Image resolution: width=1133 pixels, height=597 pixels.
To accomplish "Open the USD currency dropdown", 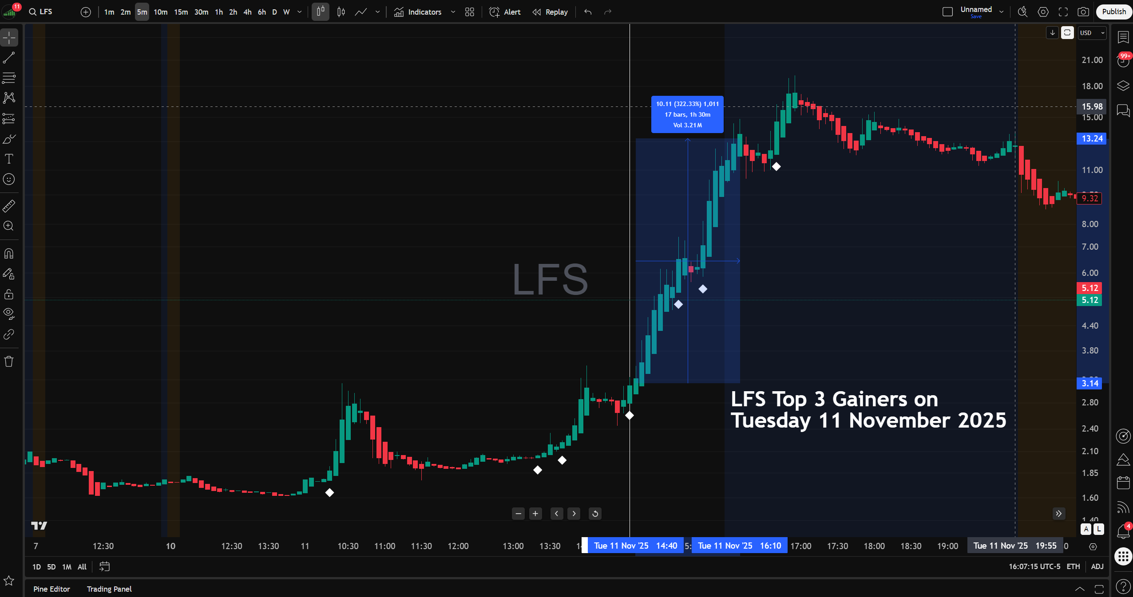I will point(1092,32).
